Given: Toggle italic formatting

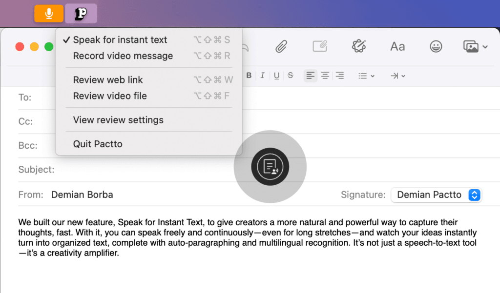Looking at the screenshot, I should pos(262,76).
